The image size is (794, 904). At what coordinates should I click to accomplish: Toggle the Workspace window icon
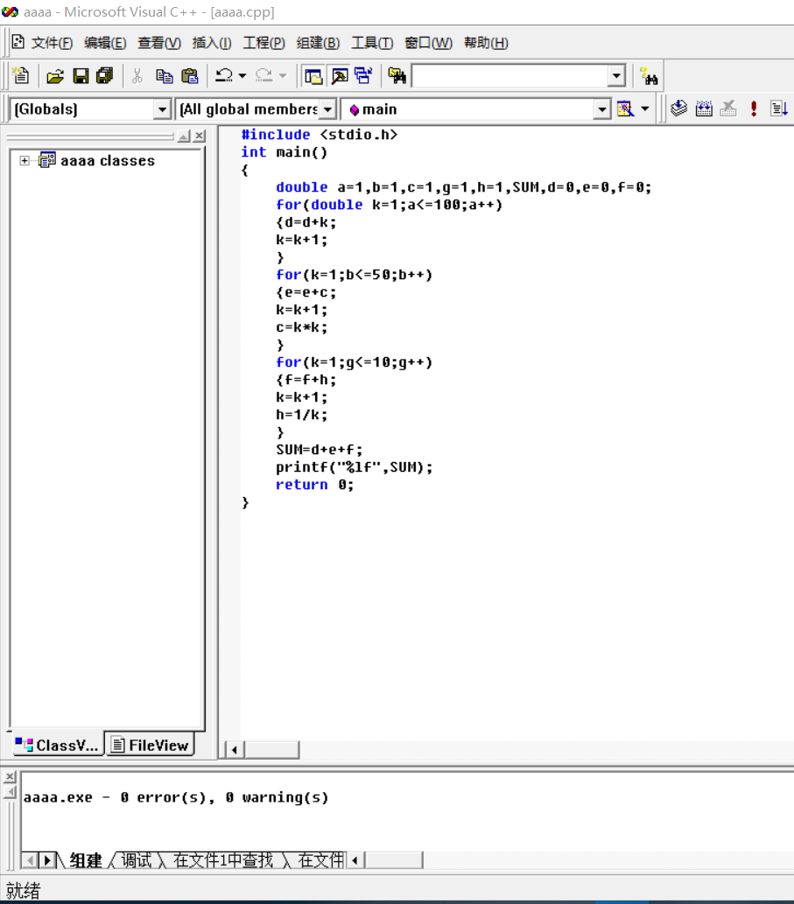click(x=313, y=76)
